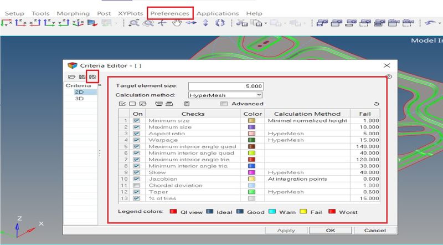Click the uncheck-all checks icon
This screenshot has height=245, width=443.
point(132,104)
